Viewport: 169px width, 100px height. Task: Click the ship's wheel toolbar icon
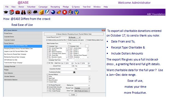[29, 12]
